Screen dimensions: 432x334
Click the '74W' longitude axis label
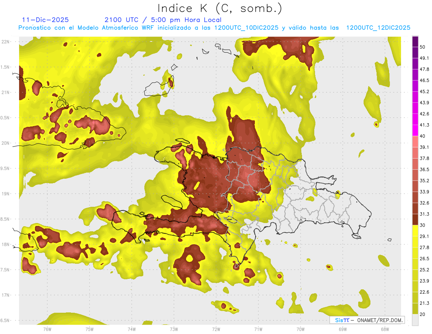[132, 329]
